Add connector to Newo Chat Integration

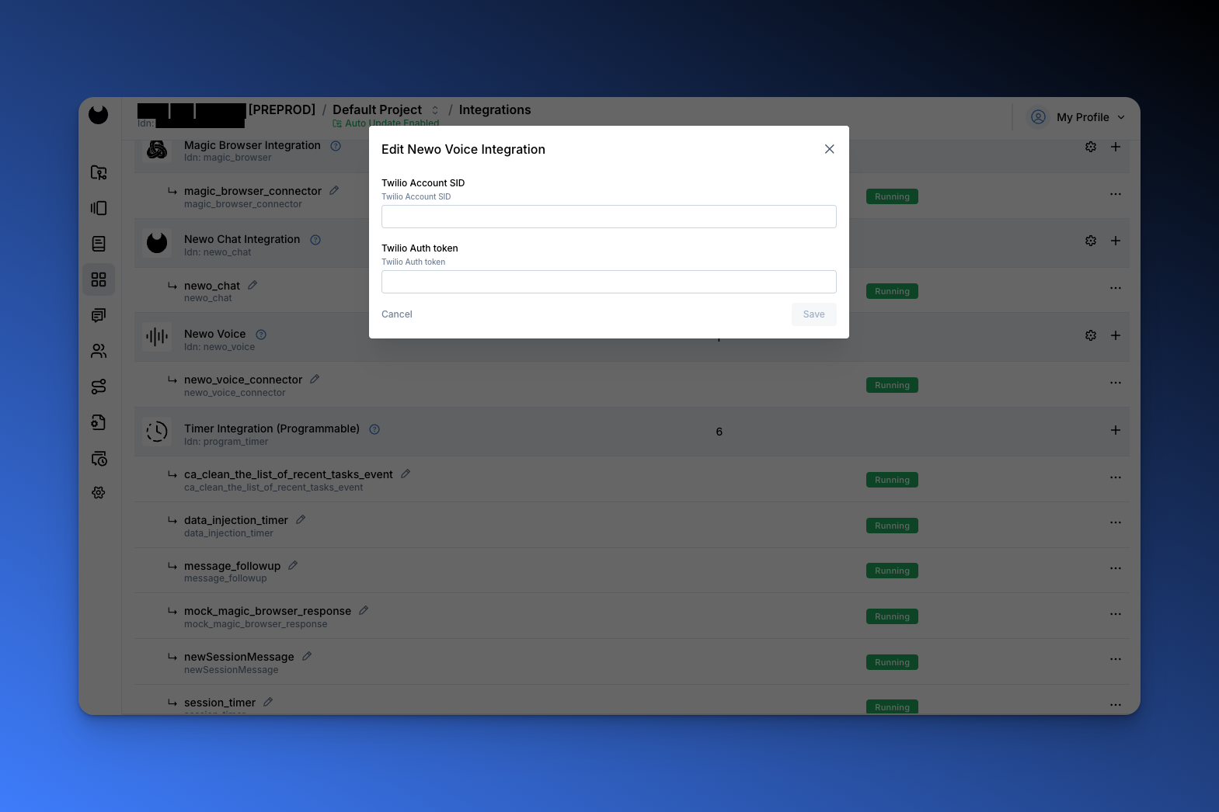coord(1116,241)
